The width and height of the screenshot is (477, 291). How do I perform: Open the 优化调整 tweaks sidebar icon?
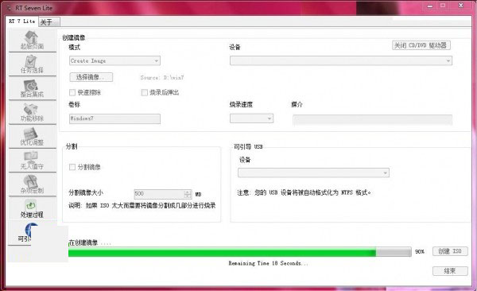click(33, 137)
